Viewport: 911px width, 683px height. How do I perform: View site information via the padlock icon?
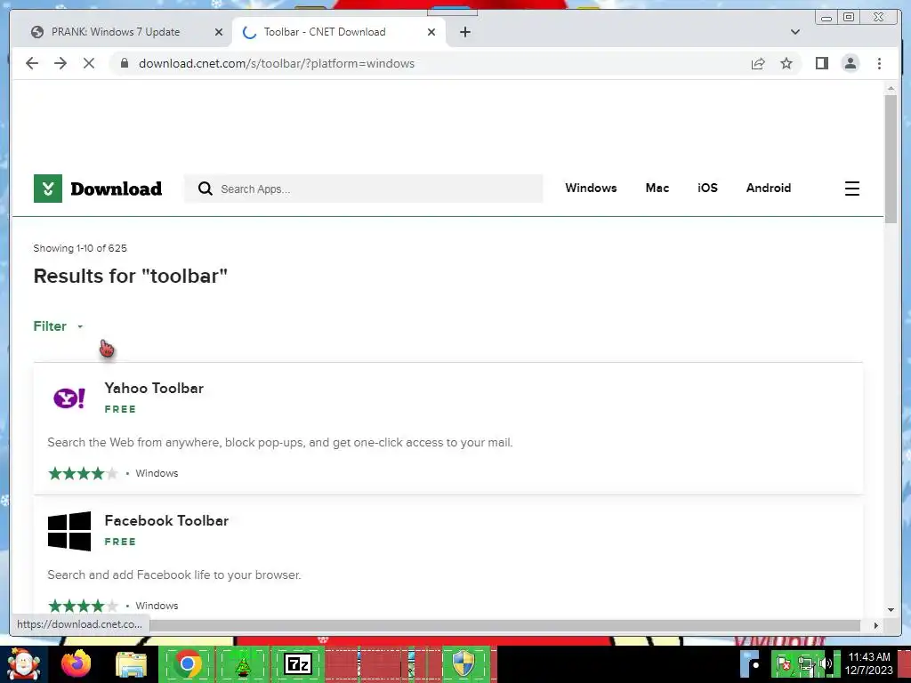(x=125, y=63)
